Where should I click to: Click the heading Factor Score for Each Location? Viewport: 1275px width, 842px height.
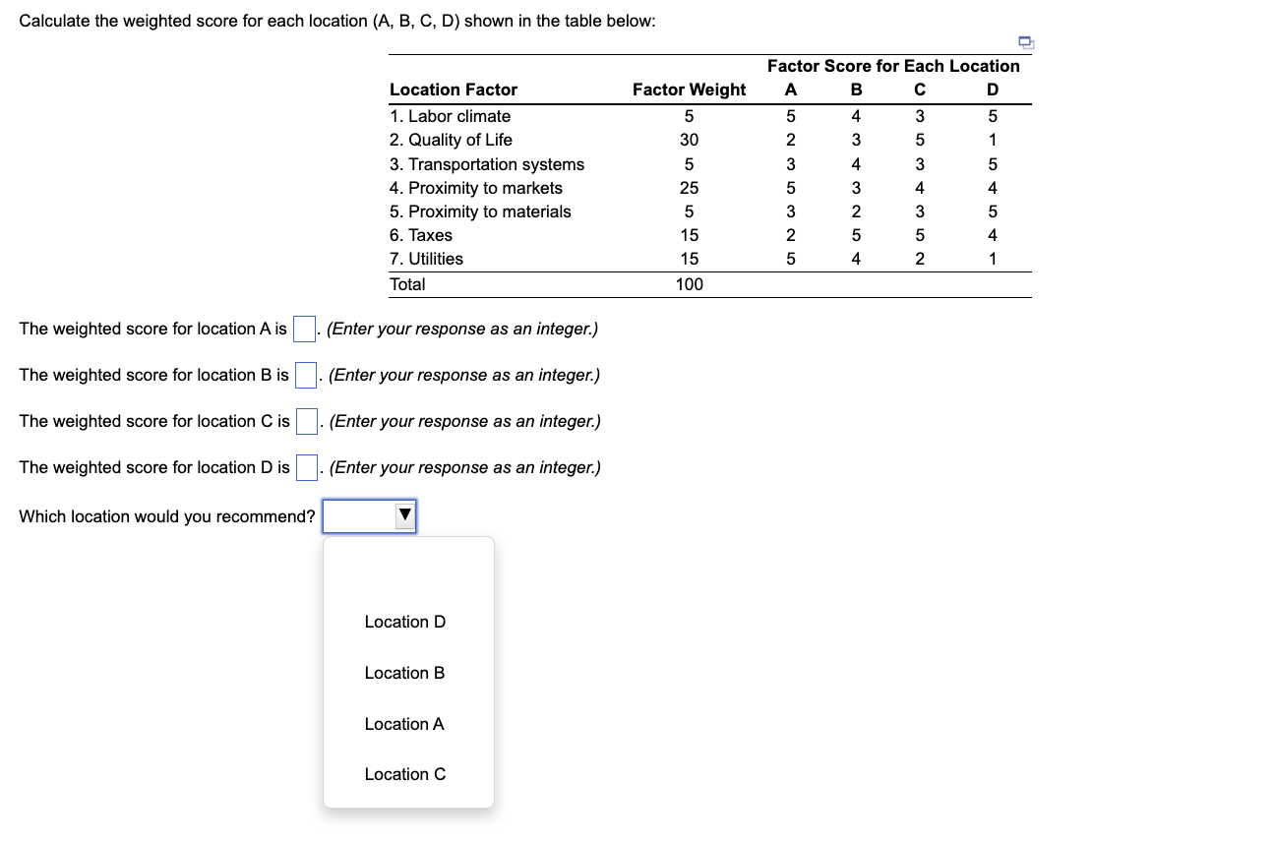coord(893,66)
